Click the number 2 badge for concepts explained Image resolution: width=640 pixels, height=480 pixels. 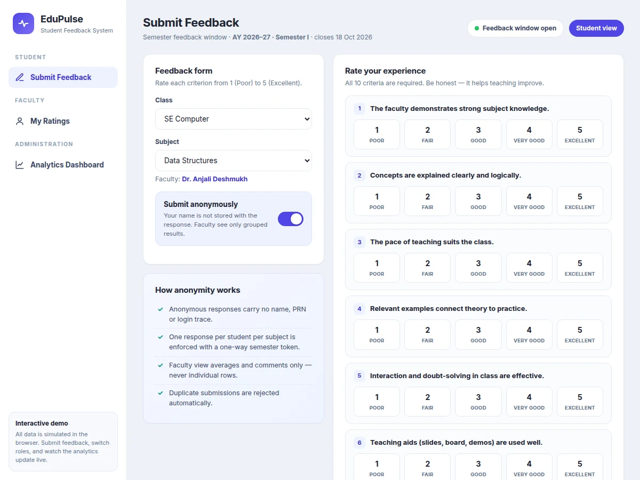coord(359,175)
